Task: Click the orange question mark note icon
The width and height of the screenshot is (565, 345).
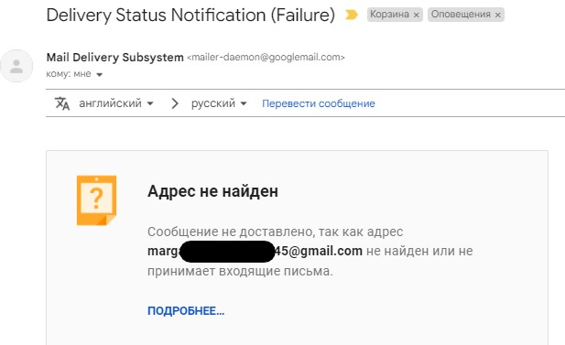Action: (x=96, y=200)
